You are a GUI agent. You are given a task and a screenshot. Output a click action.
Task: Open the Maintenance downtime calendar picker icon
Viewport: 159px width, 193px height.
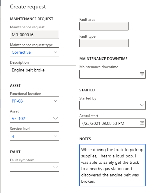tap(142, 74)
